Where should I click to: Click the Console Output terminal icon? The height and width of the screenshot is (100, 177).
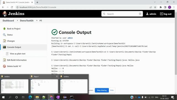(x=4, y=47)
